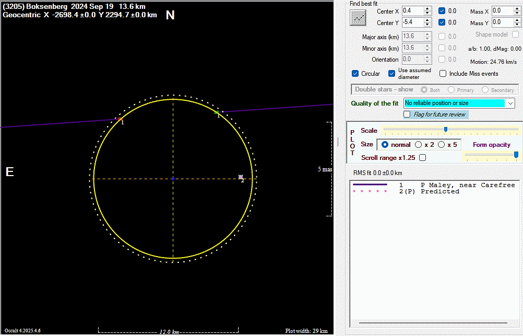
Task: Enable Scroll range x1.25 checkbox
Action: (423, 157)
